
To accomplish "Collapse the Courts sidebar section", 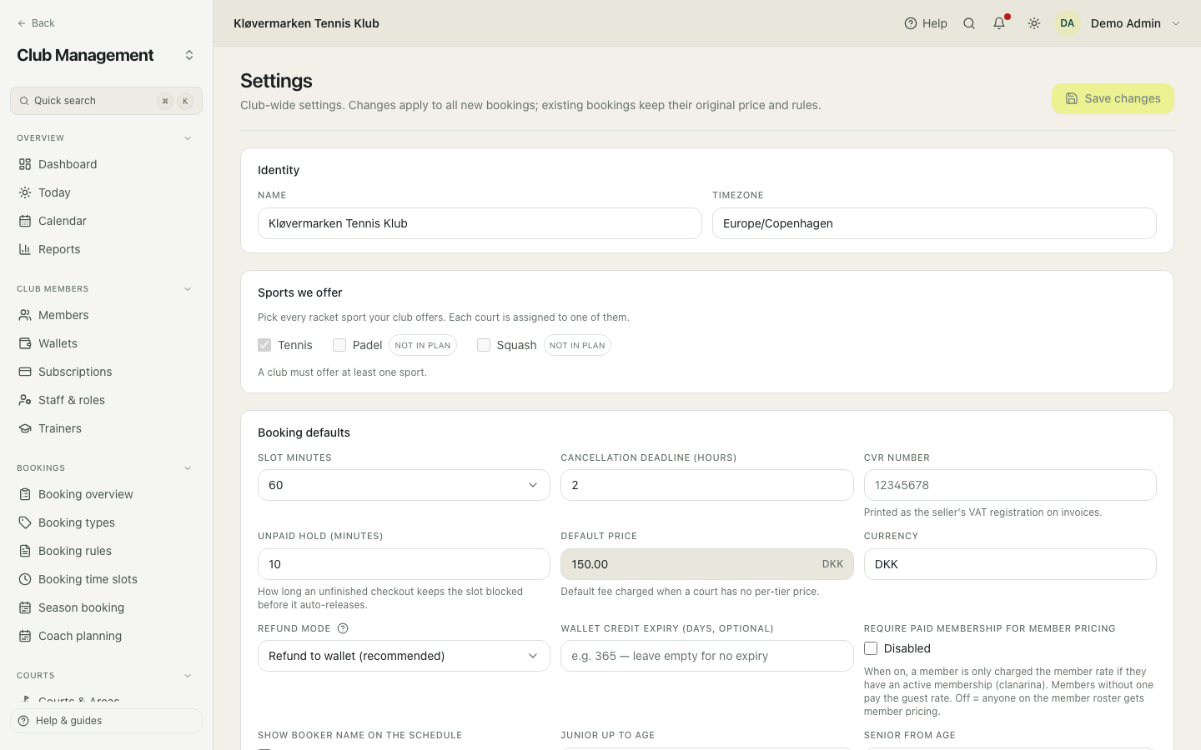I will (x=188, y=676).
